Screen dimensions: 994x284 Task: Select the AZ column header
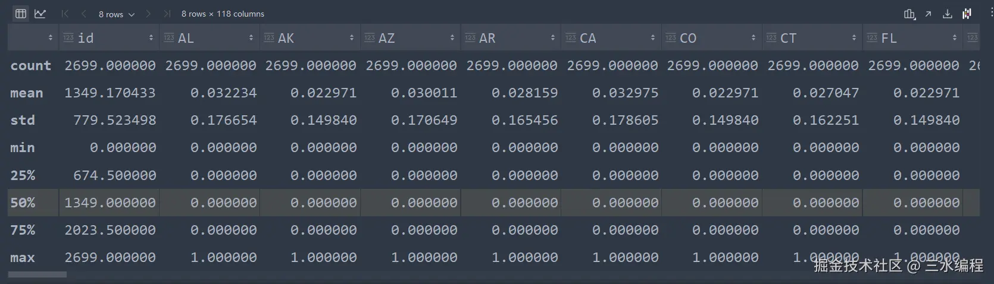pyautogui.click(x=410, y=38)
